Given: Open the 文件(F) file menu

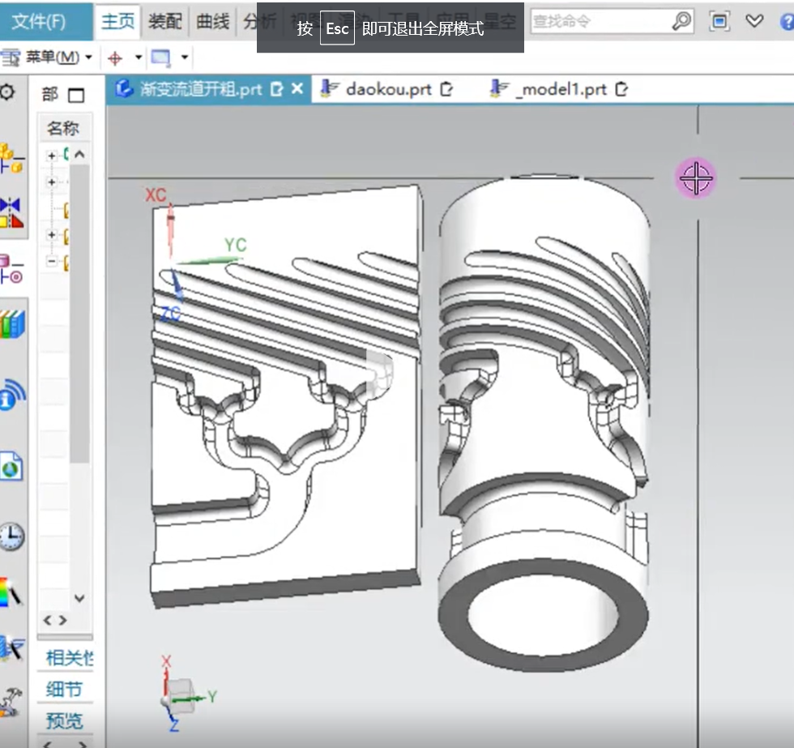Looking at the screenshot, I should pos(40,21).
